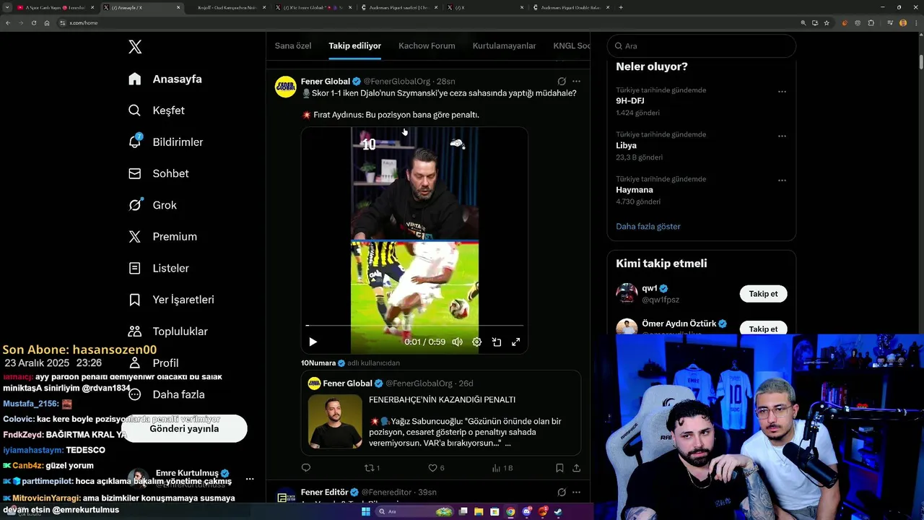Open Sohbet messages

click(x=158, y=173)
